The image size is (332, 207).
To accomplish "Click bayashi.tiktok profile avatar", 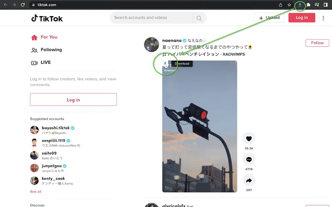I will click(34, 130).
